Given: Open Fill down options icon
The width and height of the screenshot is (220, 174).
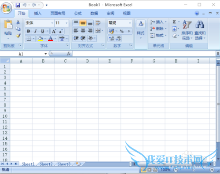Looking at the screenshot, I should [x=174, y=29].
